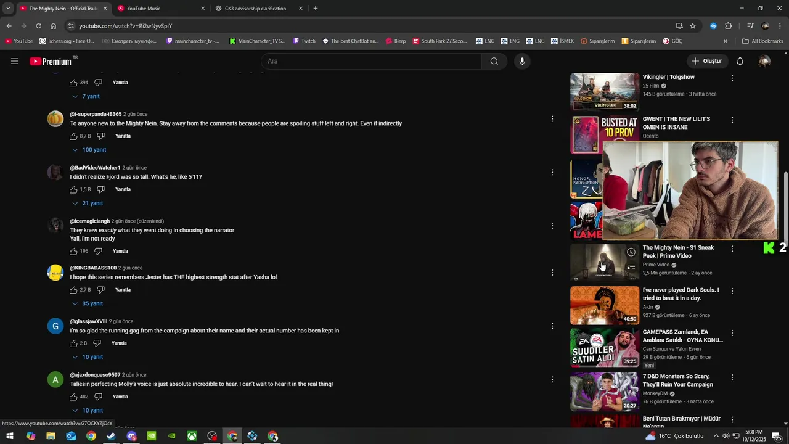Open Chrome extensions puzzle icon
This screenshot has width=789, height=444.
point(729,26)
